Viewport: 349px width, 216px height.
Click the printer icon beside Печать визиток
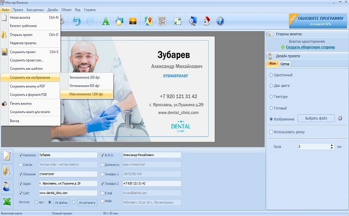pyautogui.click(x=4, y=103)
